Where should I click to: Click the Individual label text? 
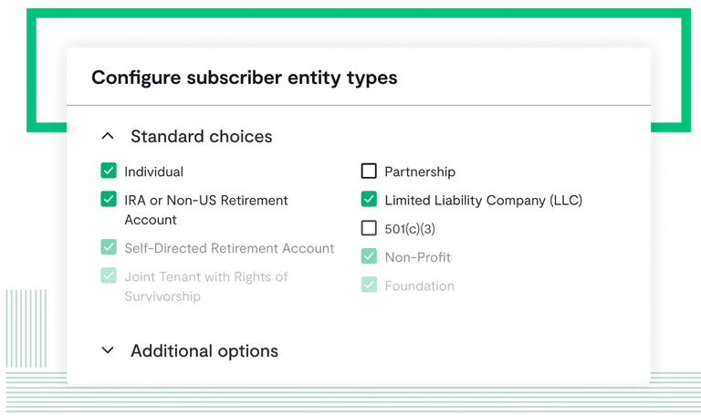[153, 172]
